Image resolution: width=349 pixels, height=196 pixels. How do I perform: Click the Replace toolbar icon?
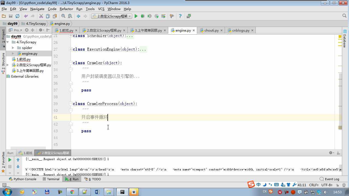click(70, 16)
